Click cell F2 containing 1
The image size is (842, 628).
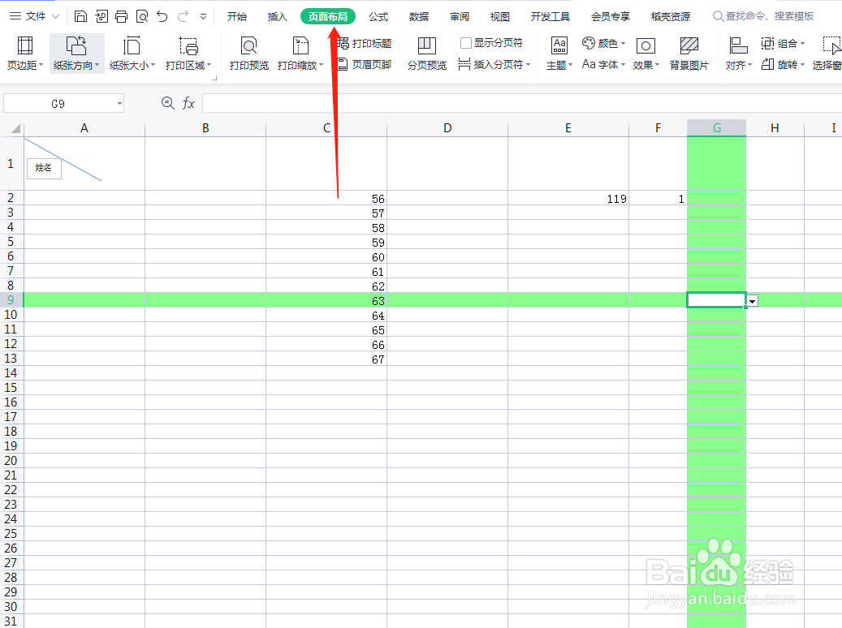click(658, 198)
